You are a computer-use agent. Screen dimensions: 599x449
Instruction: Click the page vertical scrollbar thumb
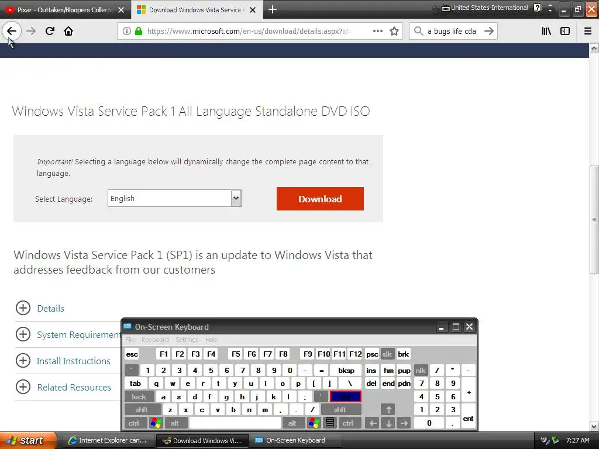point(594,220)
